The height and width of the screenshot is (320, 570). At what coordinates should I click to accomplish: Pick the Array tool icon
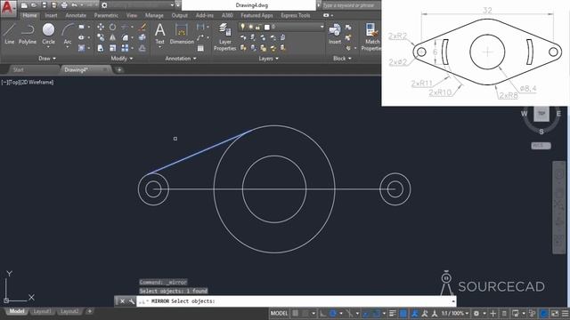pos(125,48)
